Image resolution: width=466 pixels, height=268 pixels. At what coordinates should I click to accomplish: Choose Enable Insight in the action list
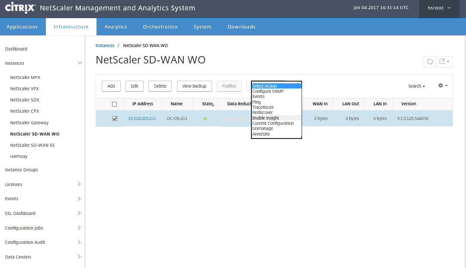pyautogui.click(x=276, y=118)
